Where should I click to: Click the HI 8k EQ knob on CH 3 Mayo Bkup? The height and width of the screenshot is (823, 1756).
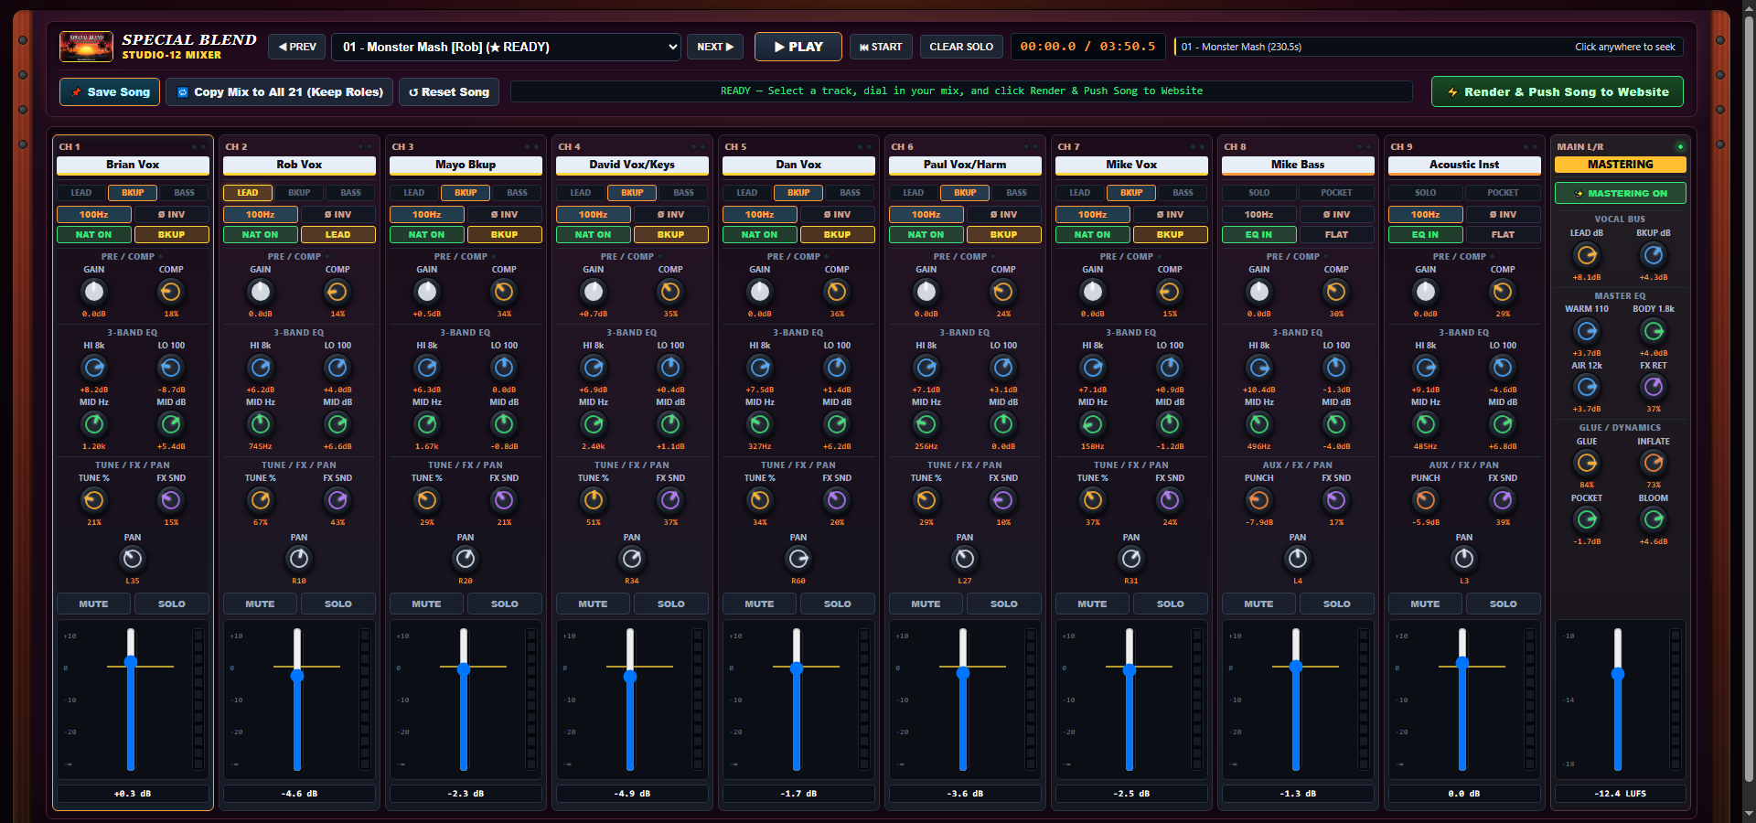pos(427,368)
